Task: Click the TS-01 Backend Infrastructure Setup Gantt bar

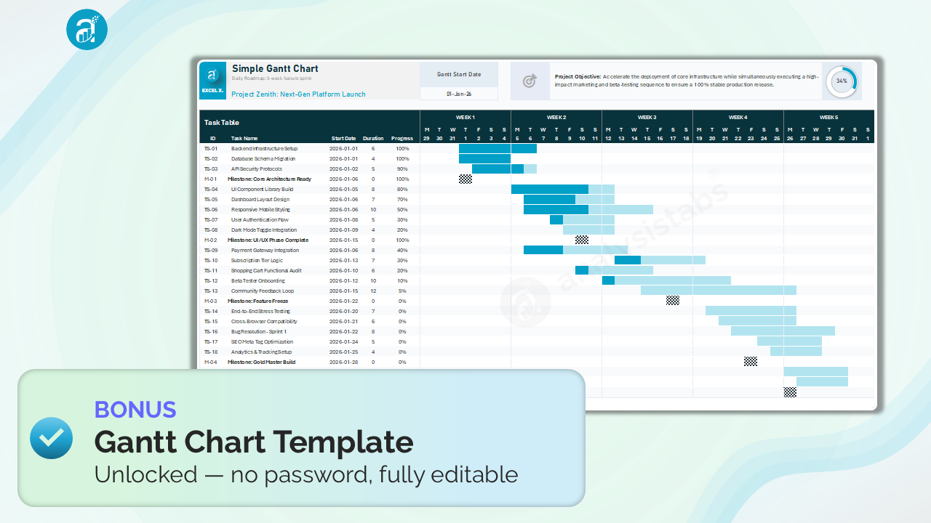Action: 498,148
